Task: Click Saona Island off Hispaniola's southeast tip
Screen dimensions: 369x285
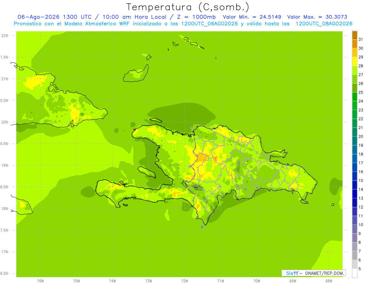Action: tap(305, 201)
